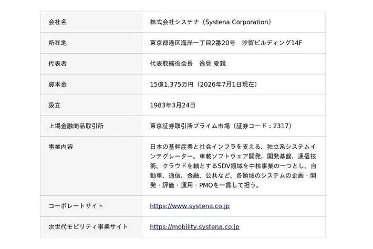
Task: Select the 1983年3月24日 founding date
Action: tap(173, 106)
